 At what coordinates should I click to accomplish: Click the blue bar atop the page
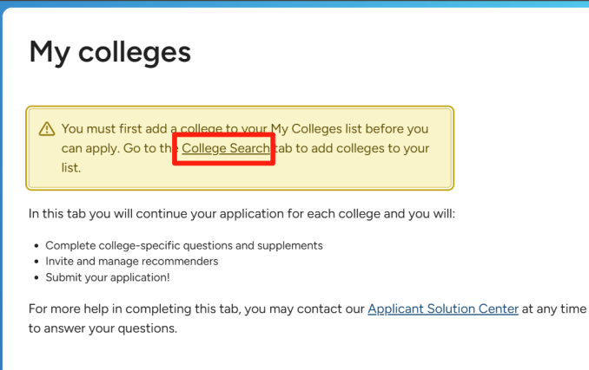coord(294,3)
